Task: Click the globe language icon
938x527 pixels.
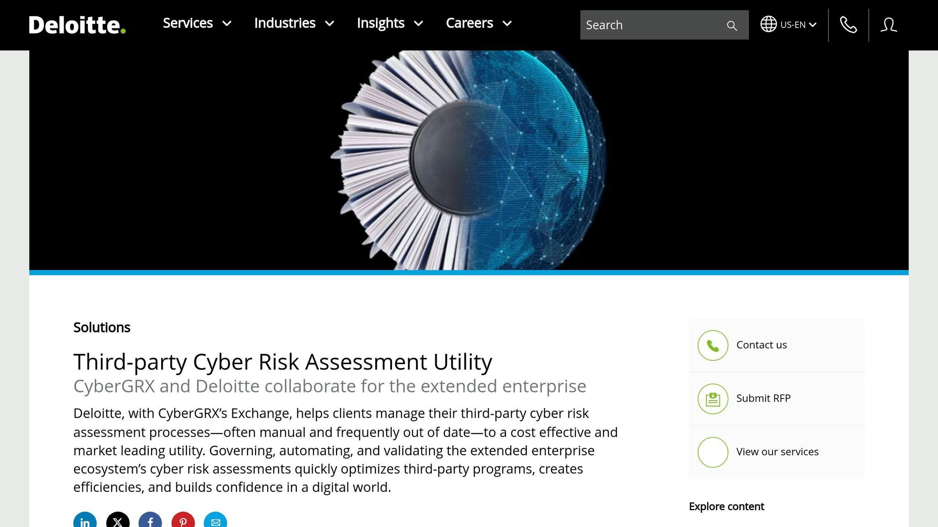Action: click(769, 24)
